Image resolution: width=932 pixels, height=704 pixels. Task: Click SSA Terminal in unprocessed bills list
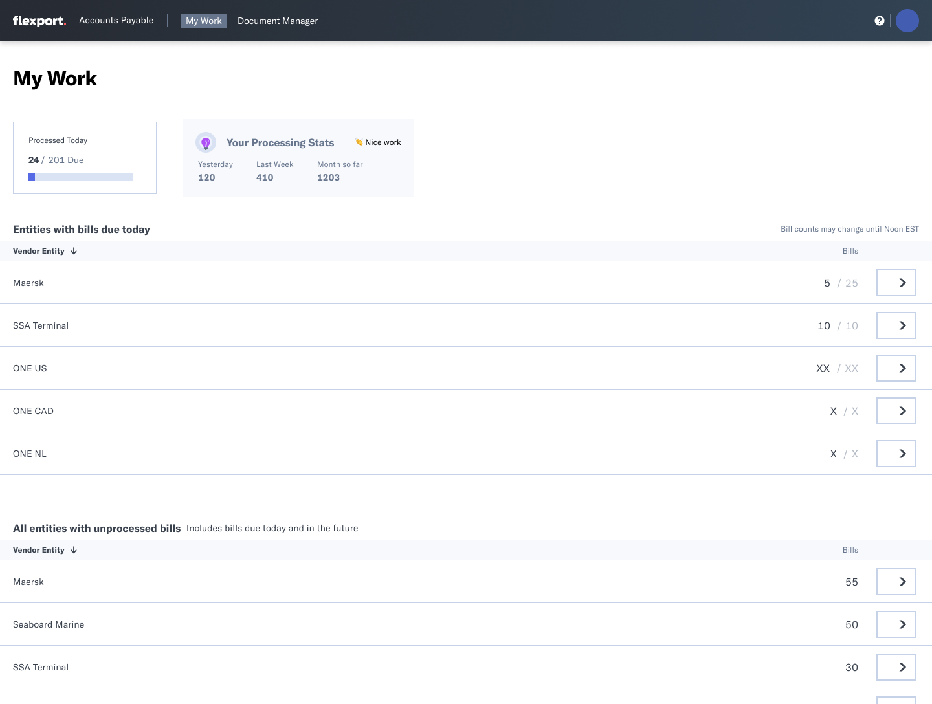(x=41, y=667)
